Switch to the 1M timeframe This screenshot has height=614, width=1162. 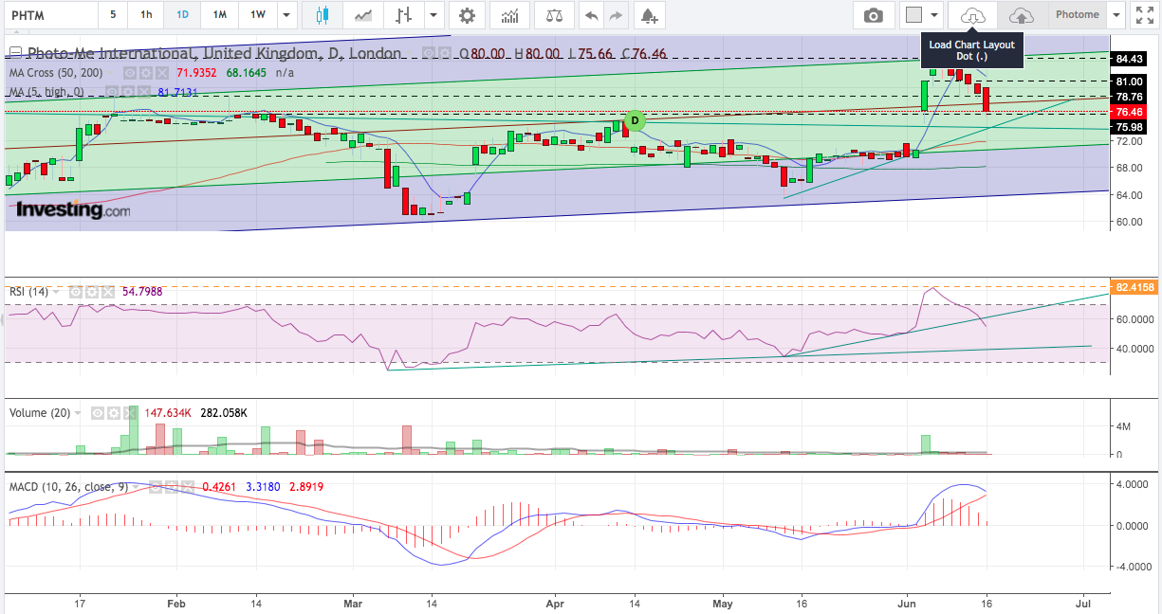point(219,15)
